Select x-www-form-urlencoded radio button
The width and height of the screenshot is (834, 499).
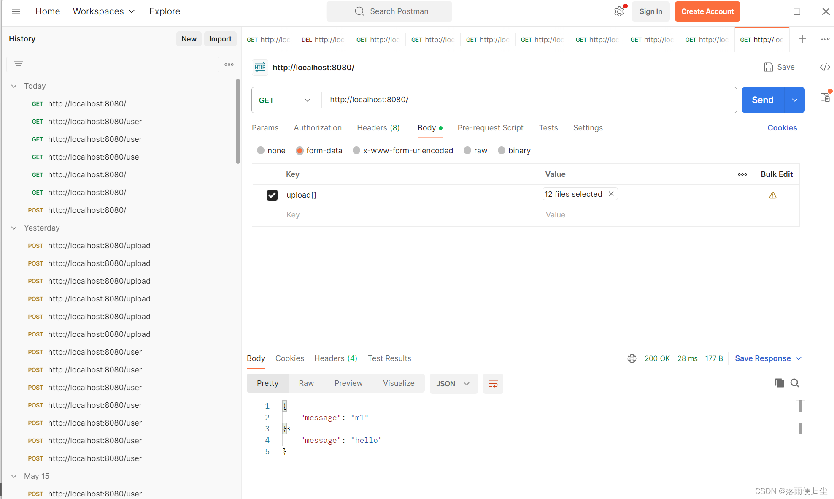(356, 150)
